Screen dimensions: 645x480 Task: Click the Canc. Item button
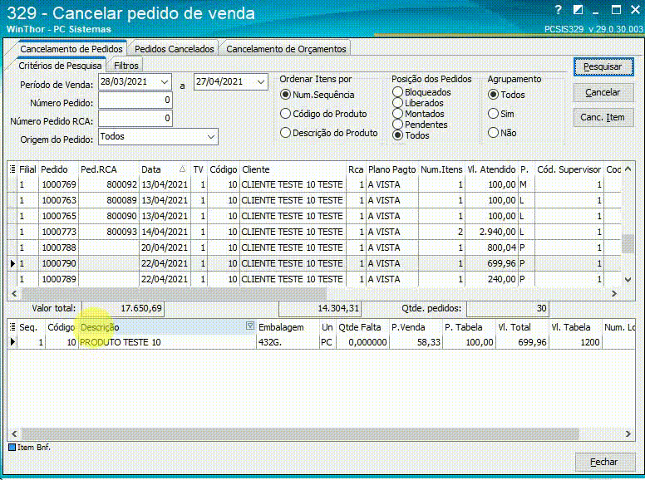pyautogui.click(x=603, y=118)
